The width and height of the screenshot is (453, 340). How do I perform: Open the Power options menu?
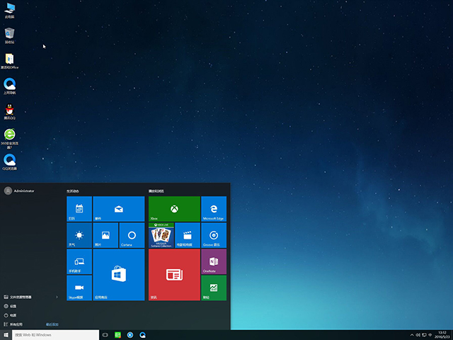click(x=14, y=314)
